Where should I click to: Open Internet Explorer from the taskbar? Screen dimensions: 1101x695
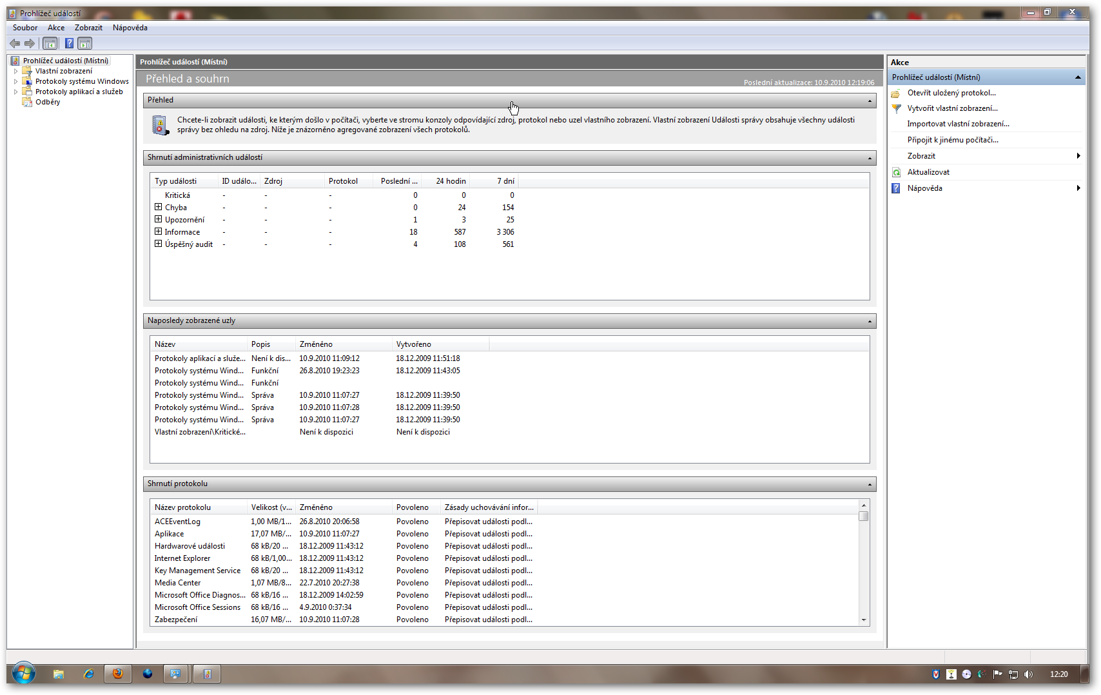88,674
